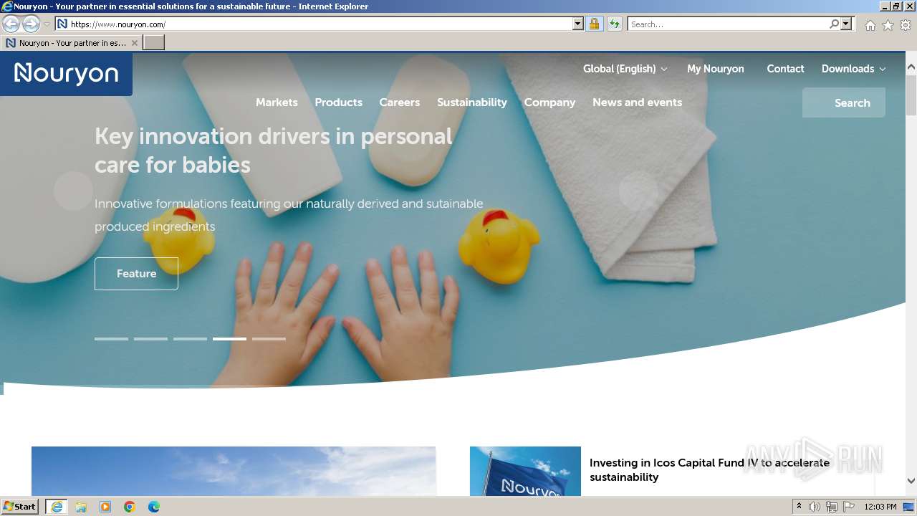
Task: Click the Home icon in IE toolbar
Action: pyautogui.click(x=870, y=25)
